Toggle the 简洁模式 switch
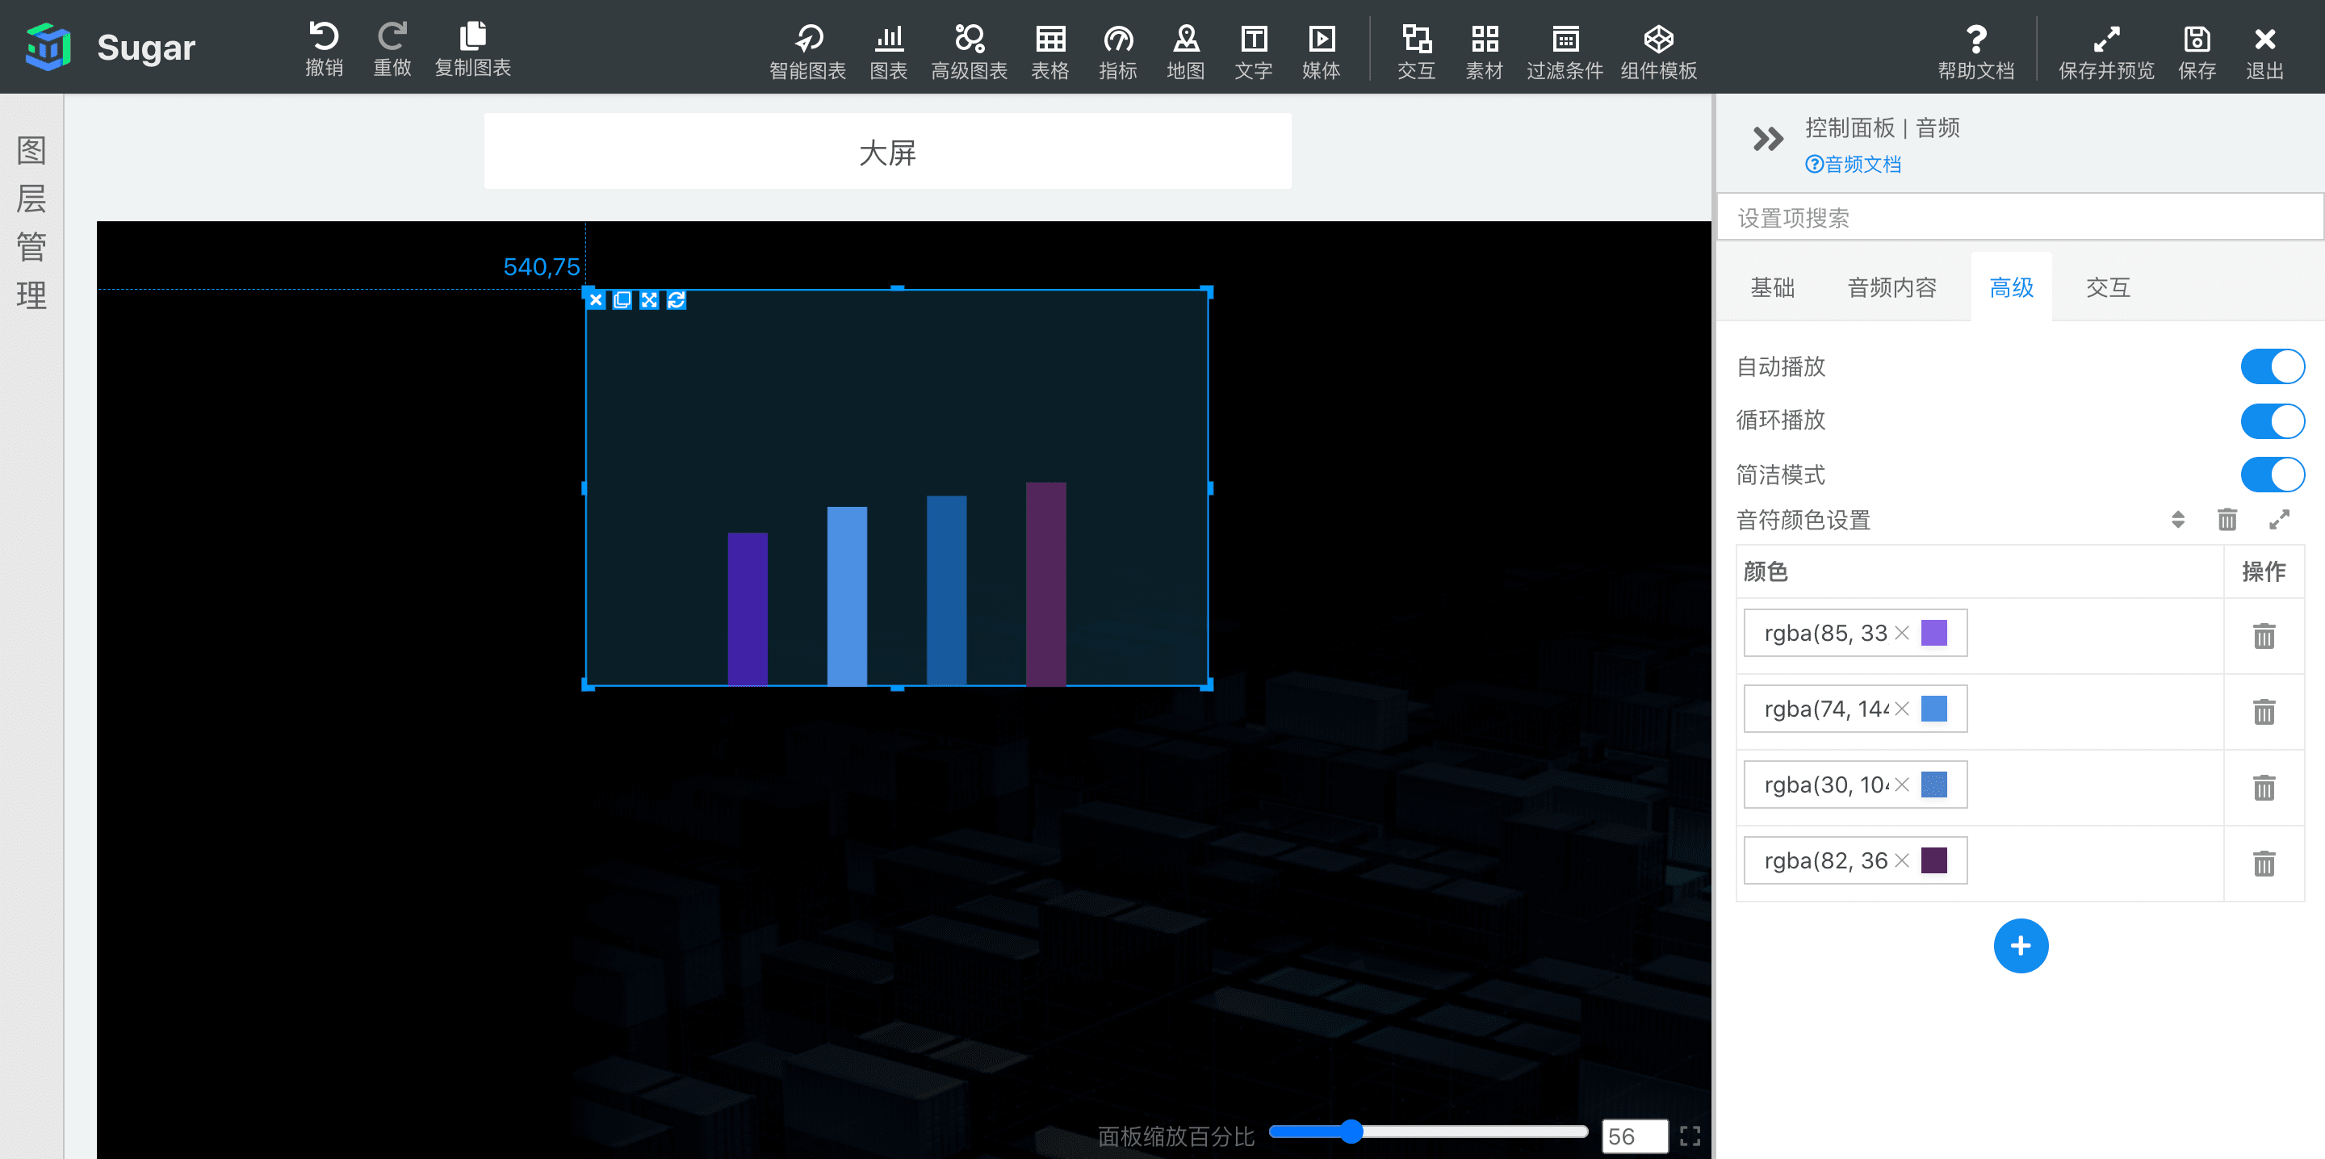This screenshot has height=1159, width=2325. (2272, 475)
